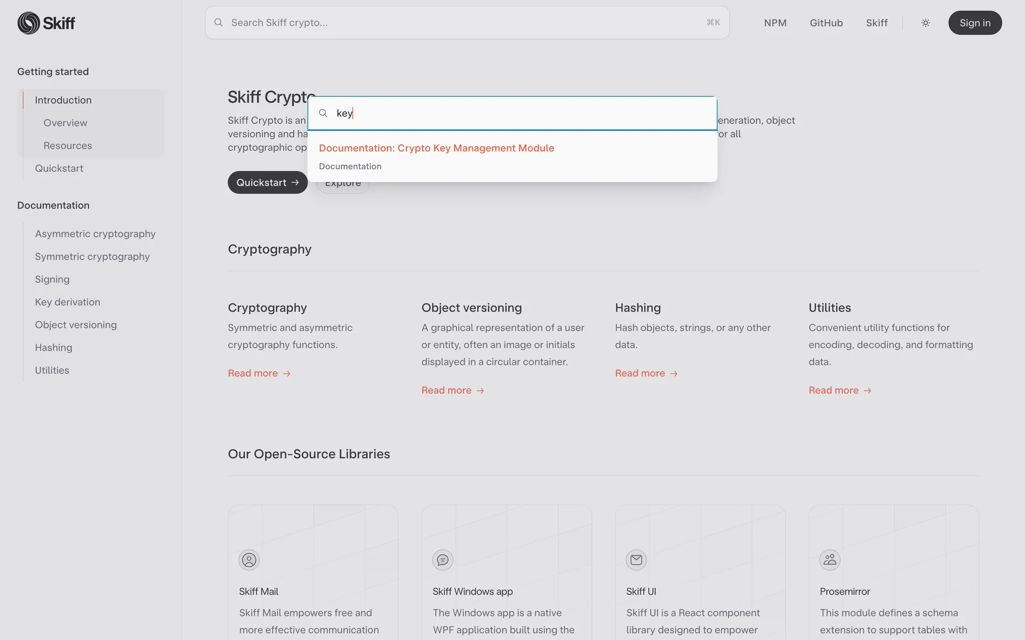Click the Skiff Mail user icon
Image resolution: width=1025 pixels, height=640 pixels.
(249, 560)
